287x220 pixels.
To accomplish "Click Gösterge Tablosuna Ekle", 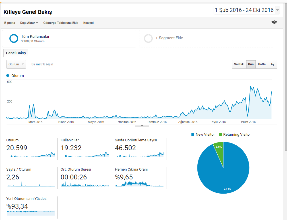I will pyautogui.click(x=61, y=23).
